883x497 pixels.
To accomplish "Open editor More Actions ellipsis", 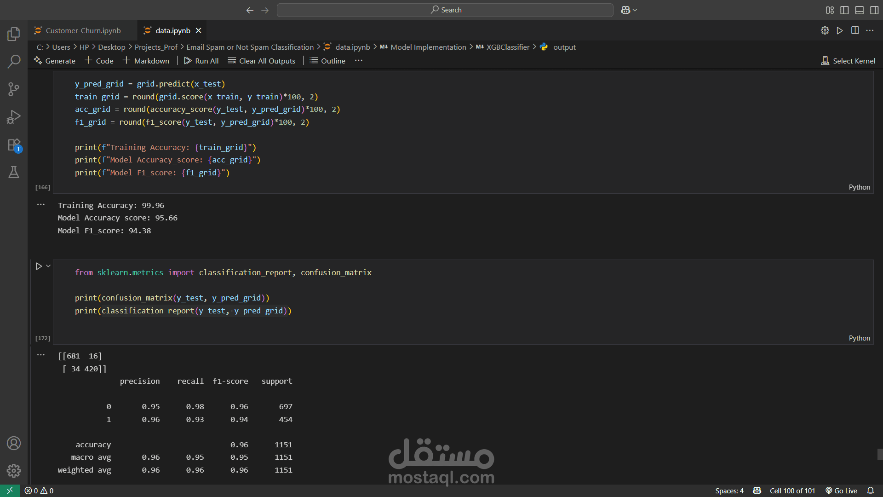I will tap(870, 30).
